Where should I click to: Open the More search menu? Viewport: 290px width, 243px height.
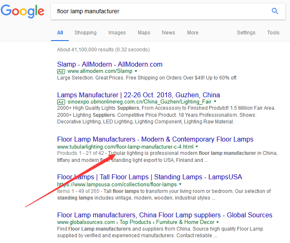point(193,33)
